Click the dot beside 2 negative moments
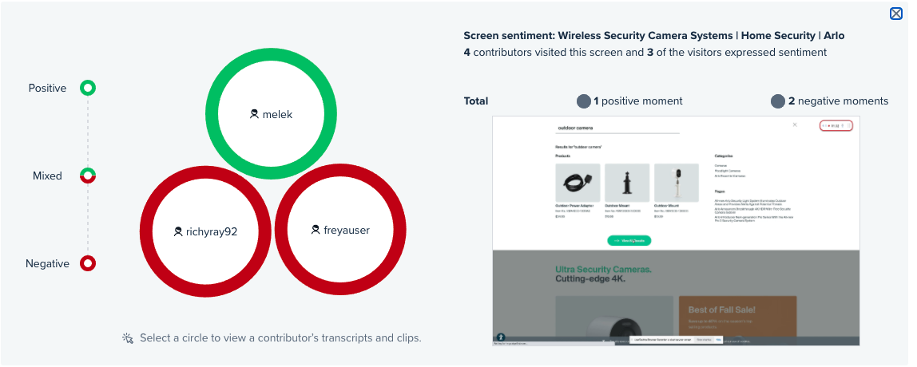Image resolution: width=917 pixels, height=367 pixels. (x=778, y=101)
